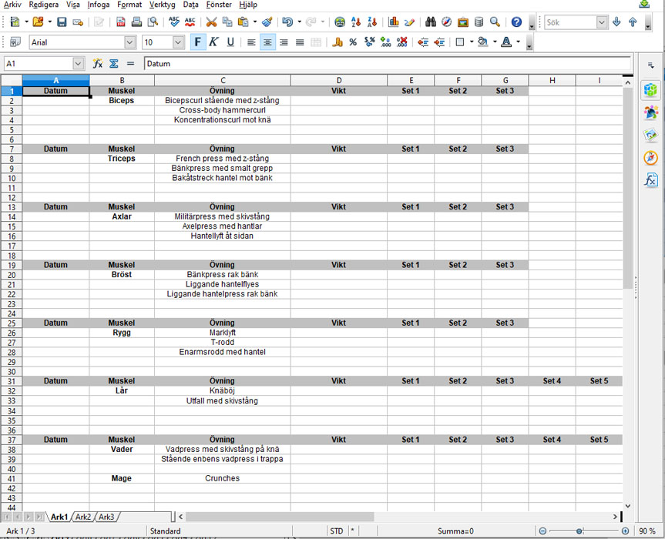Open the Arkiv menu
665x539 pixels.
tap(12, 5)
